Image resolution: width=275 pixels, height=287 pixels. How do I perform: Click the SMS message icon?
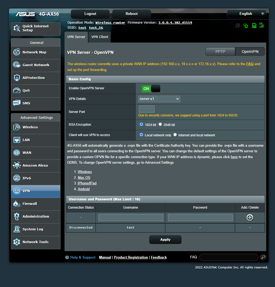pyautogui.click(x=17, y=103)
